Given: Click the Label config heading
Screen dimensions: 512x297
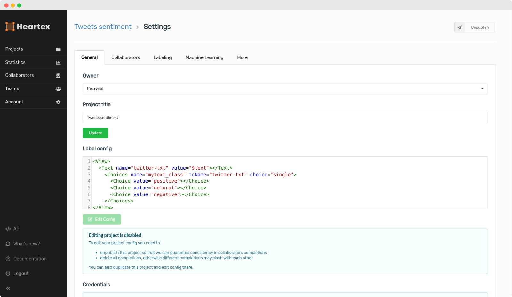Looking at the screenshot, I should click(97, 148).
